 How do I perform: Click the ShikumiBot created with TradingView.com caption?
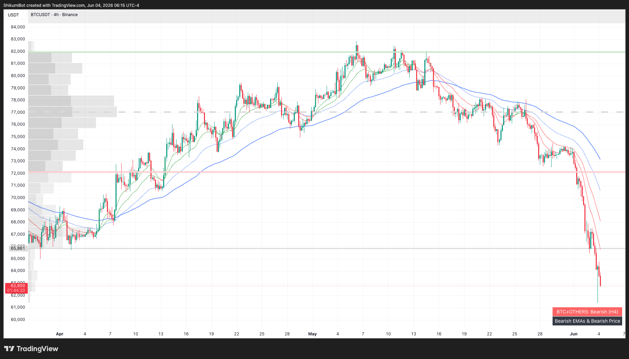pos(71,5)
